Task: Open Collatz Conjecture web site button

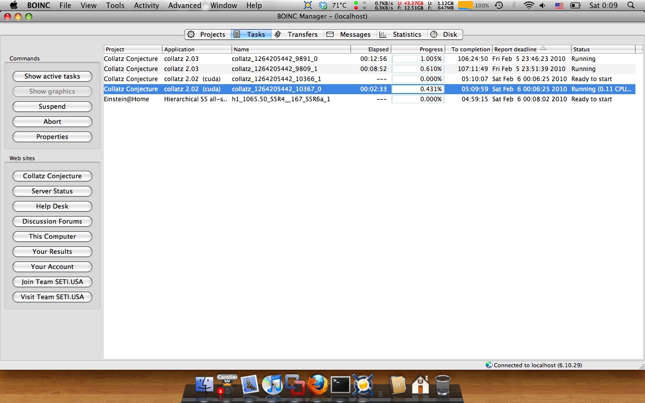Action: click(x=52, y=176)
